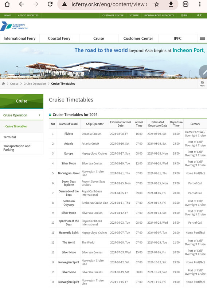Open the hamburger menu in the navigation bar
This screenshot has height=291, width=207.
point(202,39)
